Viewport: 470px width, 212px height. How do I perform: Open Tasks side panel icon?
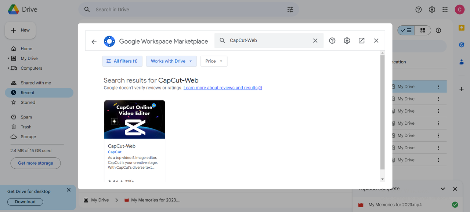point(462,45)
